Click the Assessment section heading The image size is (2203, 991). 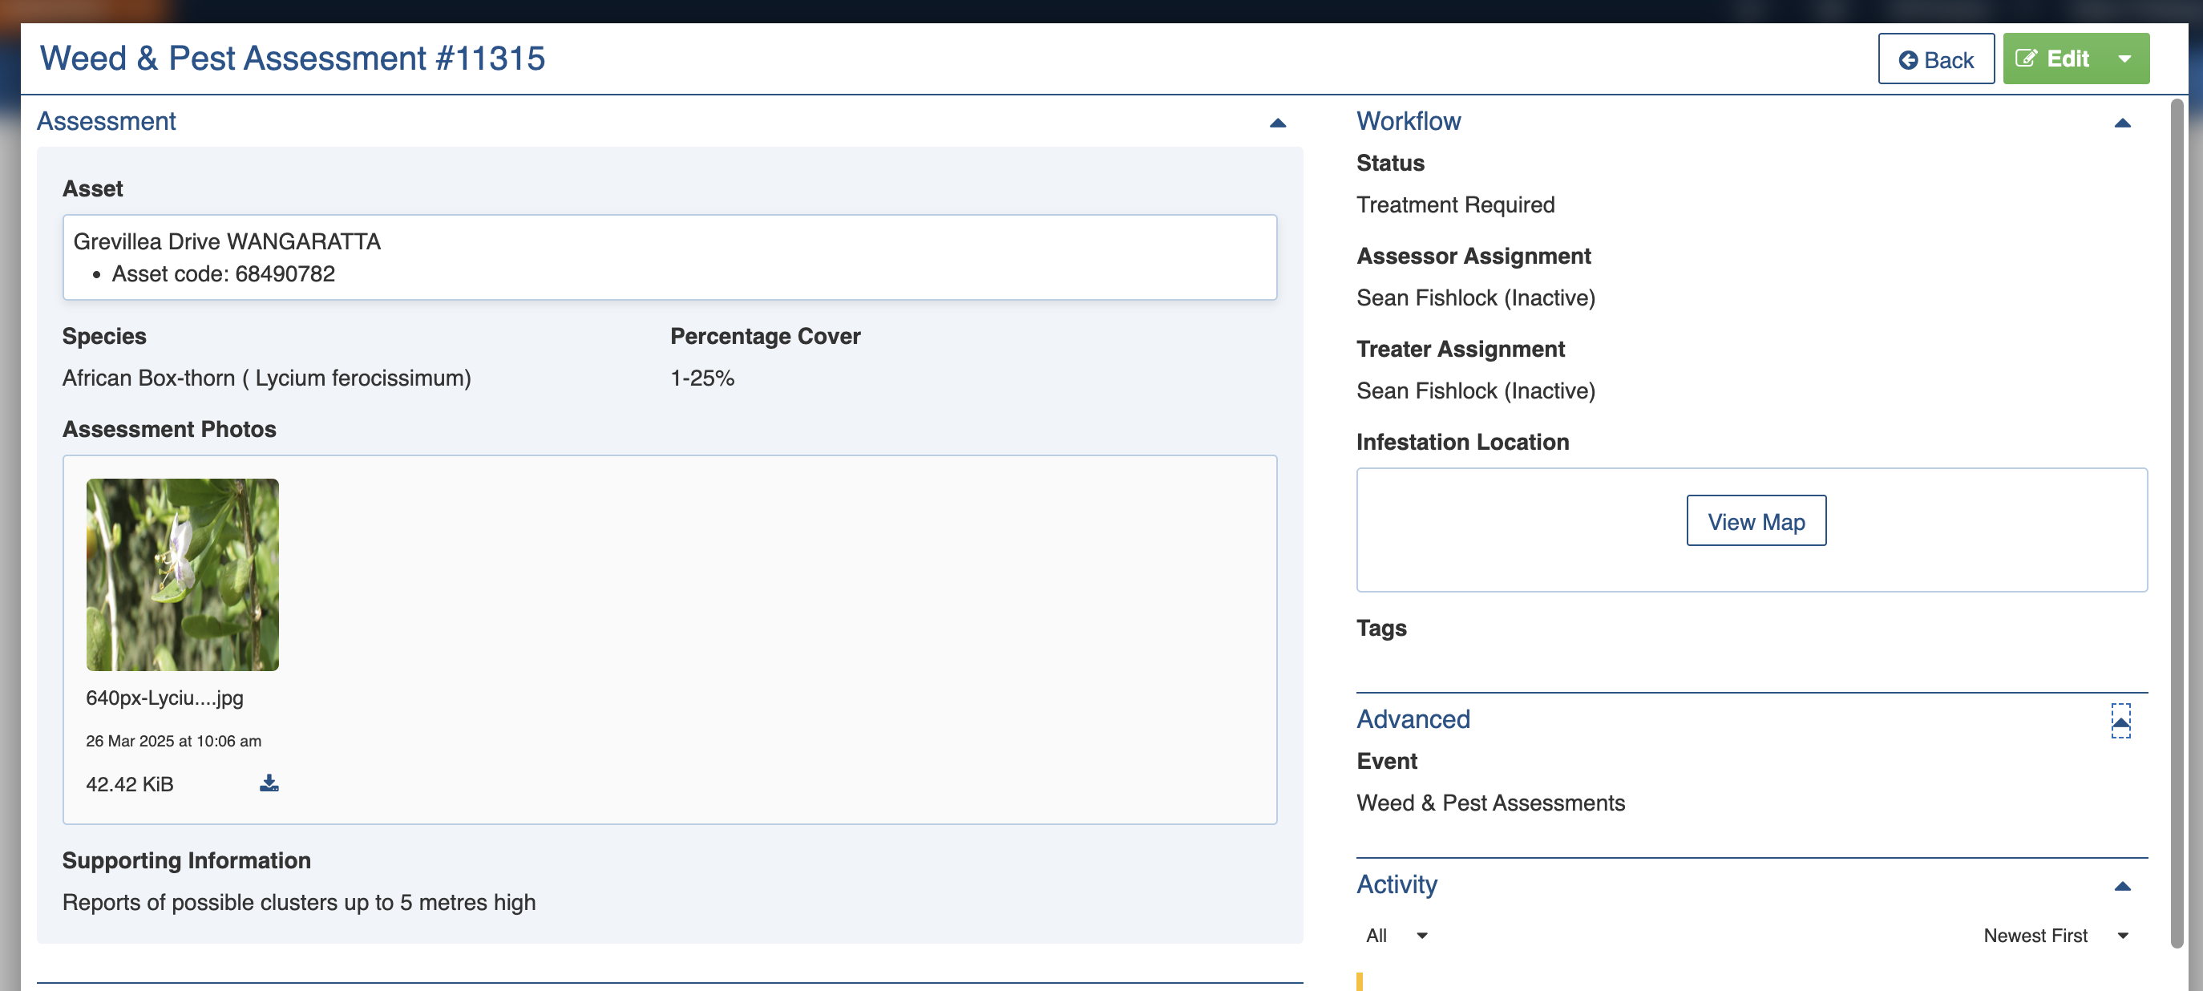(x=106, y=121)
